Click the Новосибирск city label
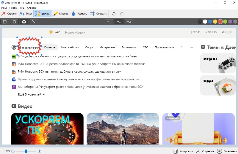The image size is (238, 154). 75,32
